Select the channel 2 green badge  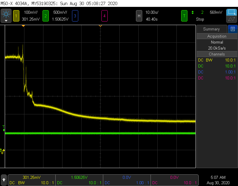click(x=46, y=16)
